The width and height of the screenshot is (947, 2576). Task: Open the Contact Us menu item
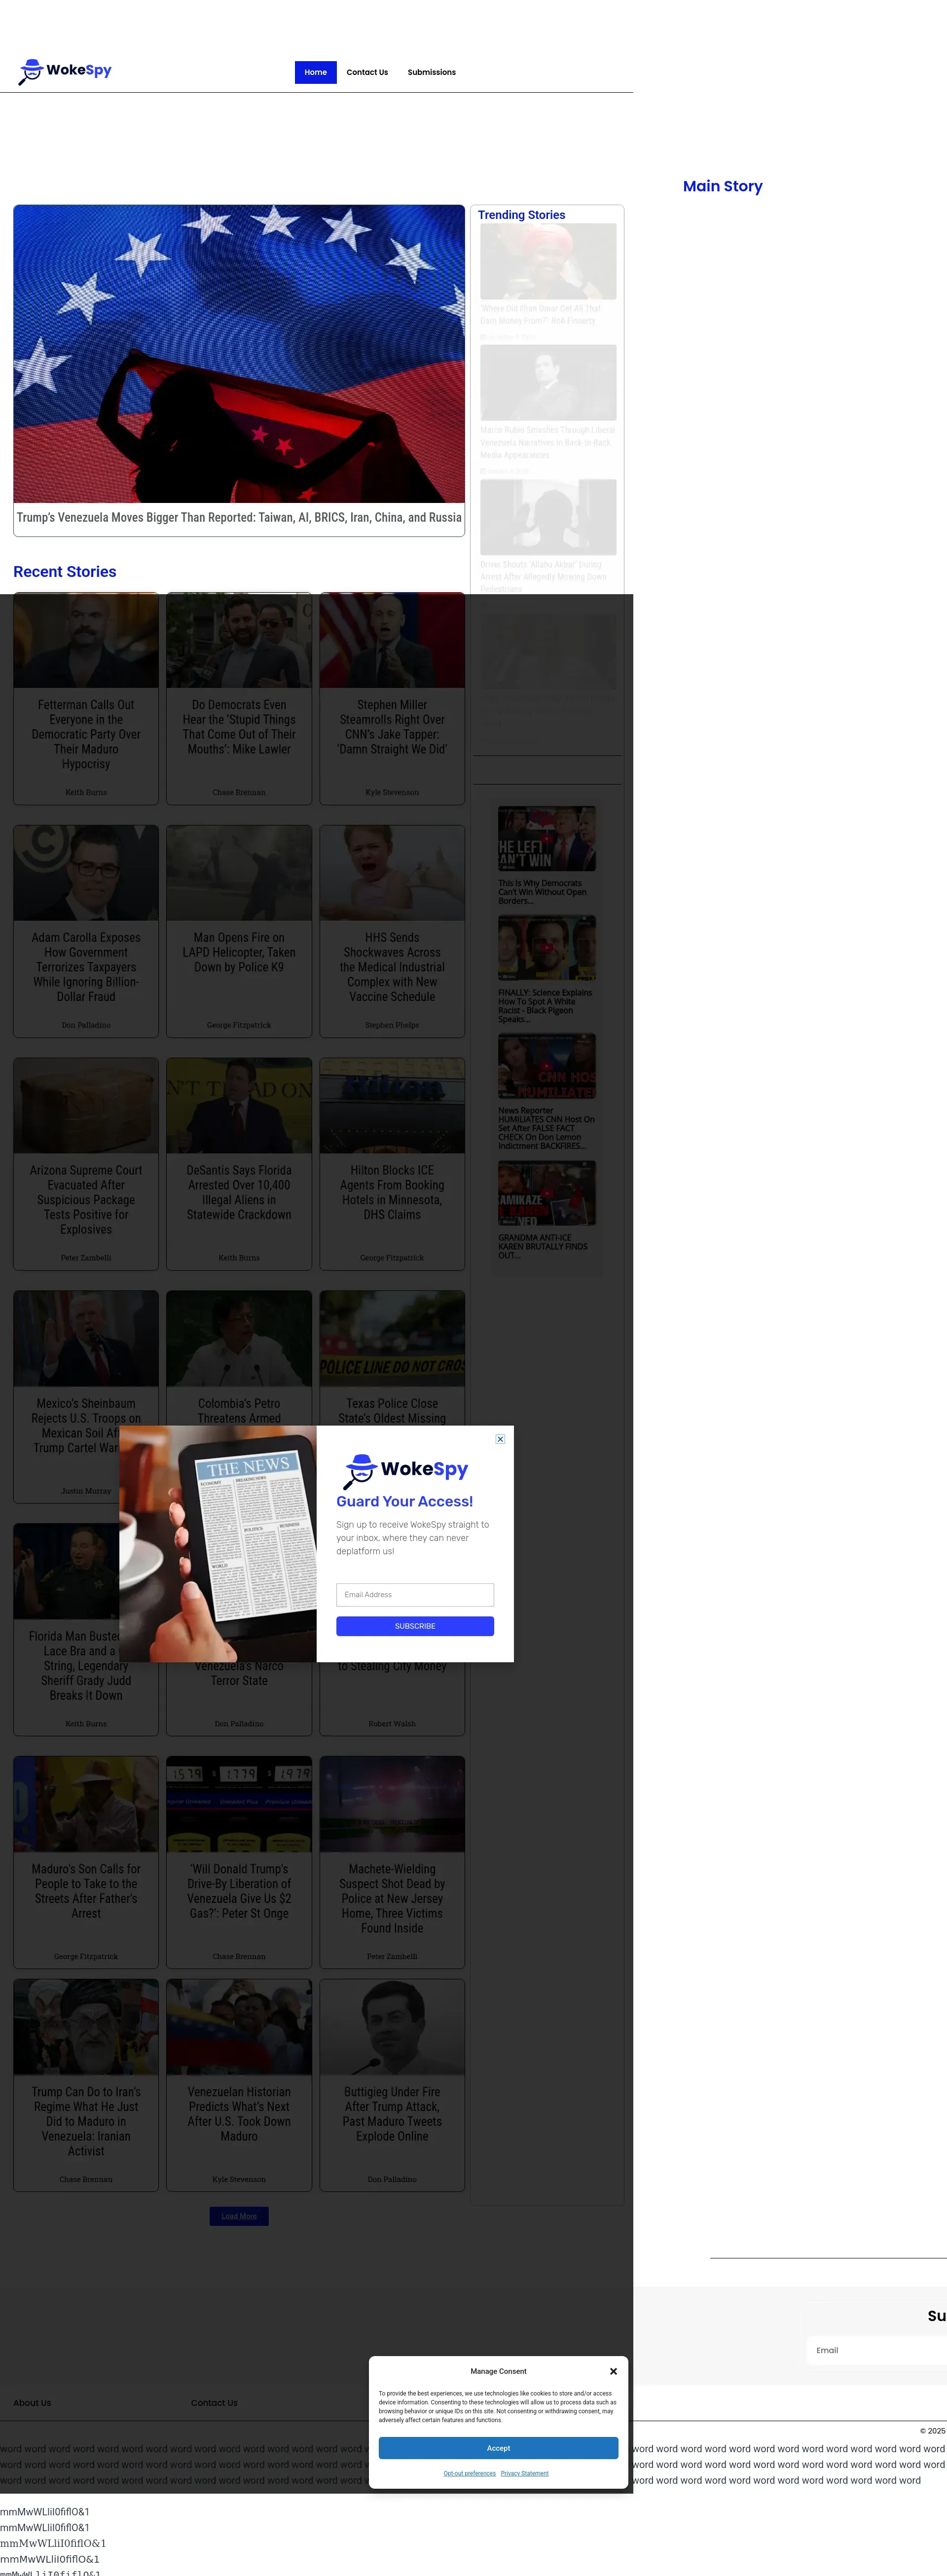coord(367,72)
